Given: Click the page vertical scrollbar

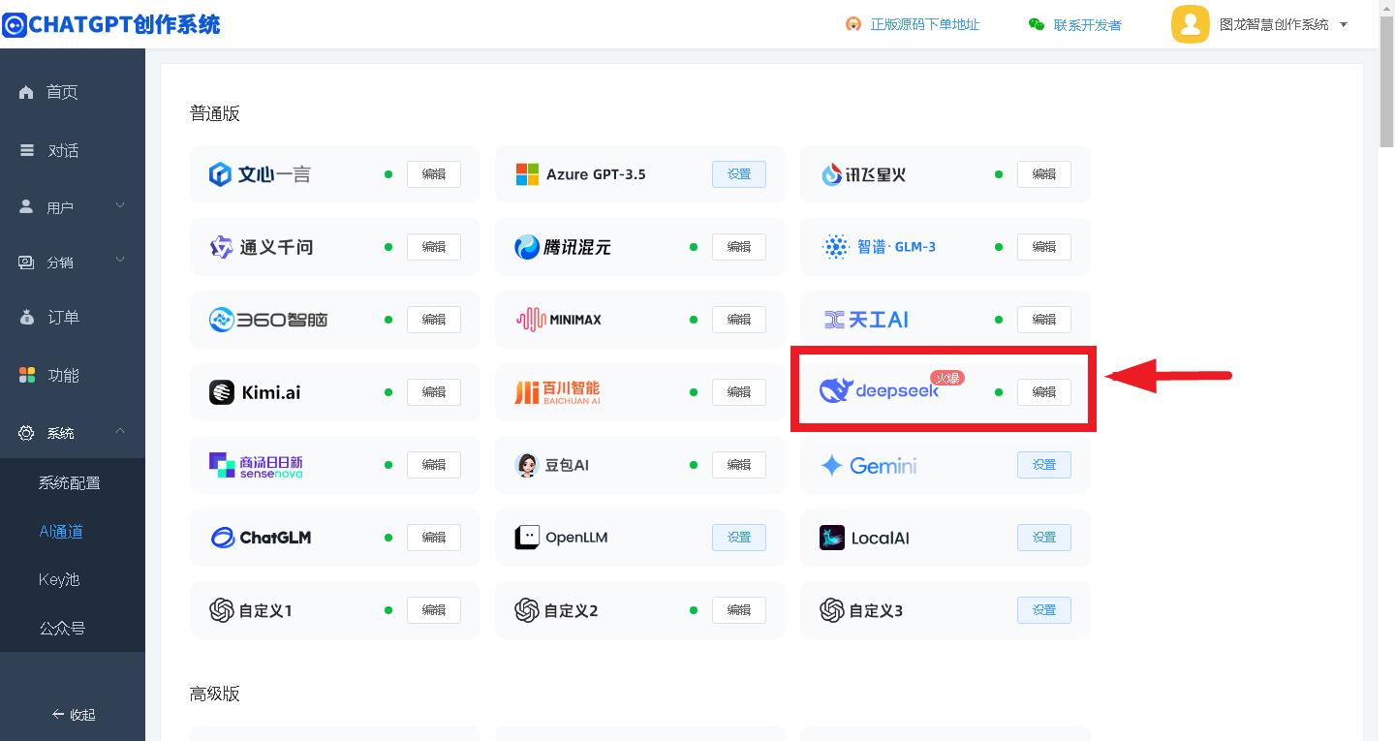Looking at the screenshot, I should coord(1386,80).
